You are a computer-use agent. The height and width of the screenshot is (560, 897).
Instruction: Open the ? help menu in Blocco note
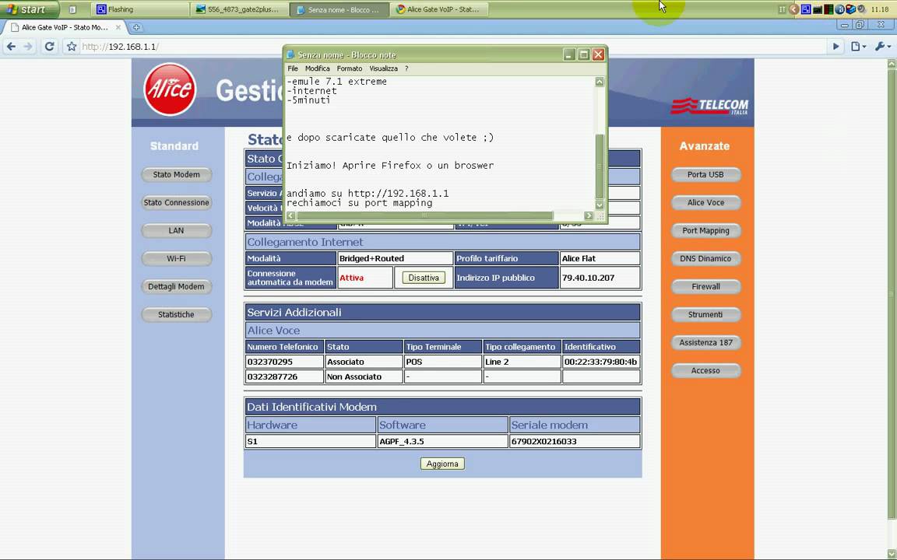click(x=406, y=68)
